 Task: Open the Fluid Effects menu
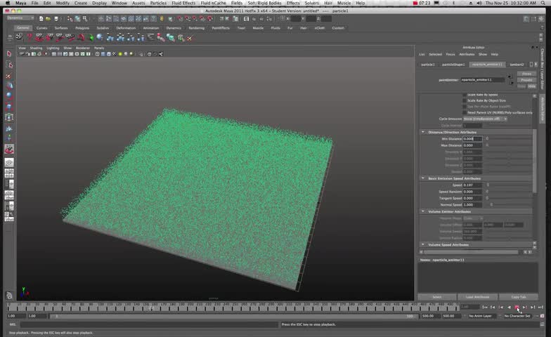(183, 3)
